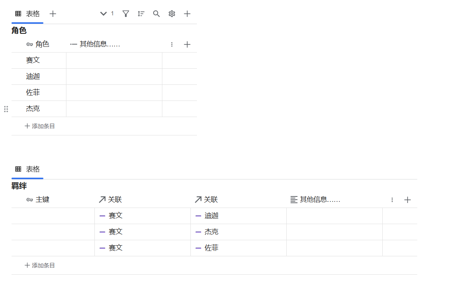Click 主键 column header

pyautogui.click(x=38, y=200)
